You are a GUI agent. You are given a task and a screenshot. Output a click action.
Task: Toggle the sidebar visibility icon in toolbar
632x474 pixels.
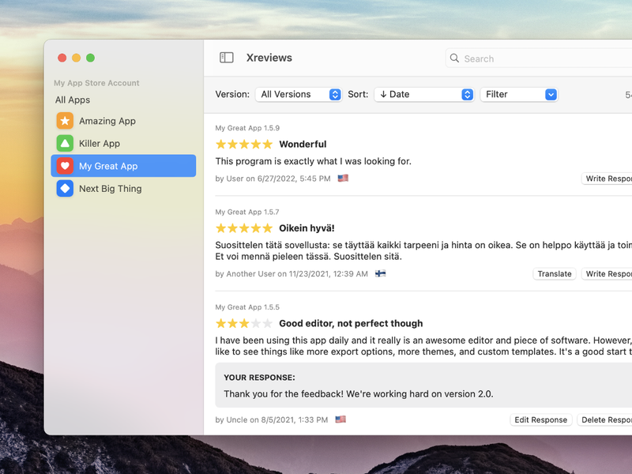(x=225, y=58)
